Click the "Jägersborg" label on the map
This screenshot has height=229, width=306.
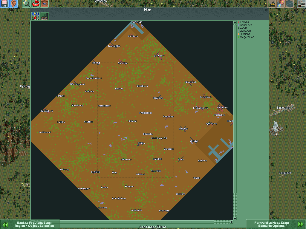tap(77, 105)
